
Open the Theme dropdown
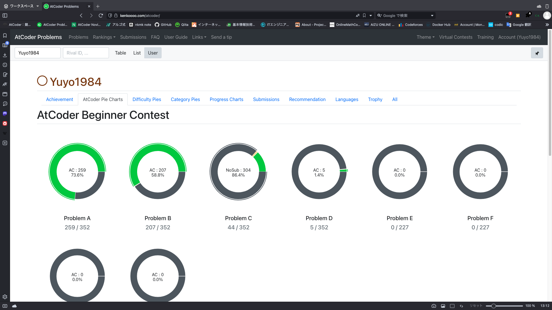[x=425, y=37]
